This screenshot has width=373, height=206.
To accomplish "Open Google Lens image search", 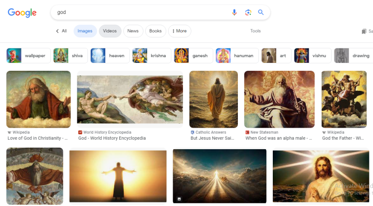I will (x=248, y=12).
